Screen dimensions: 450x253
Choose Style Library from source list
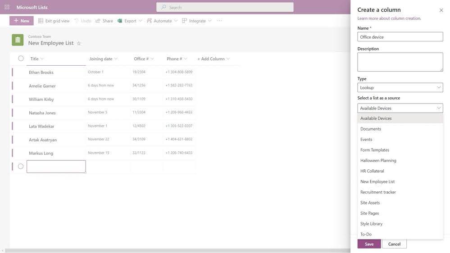pos(400,224)
